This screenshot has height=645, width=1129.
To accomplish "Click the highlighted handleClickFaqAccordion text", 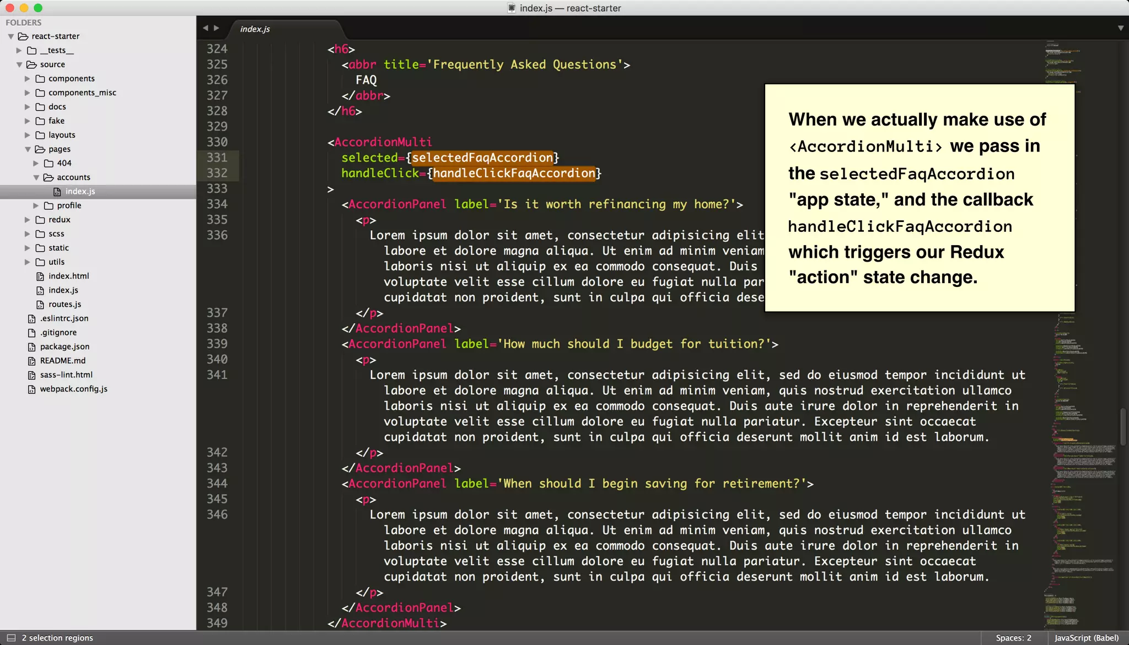I will pyautogui.click(x=514, y=173).
